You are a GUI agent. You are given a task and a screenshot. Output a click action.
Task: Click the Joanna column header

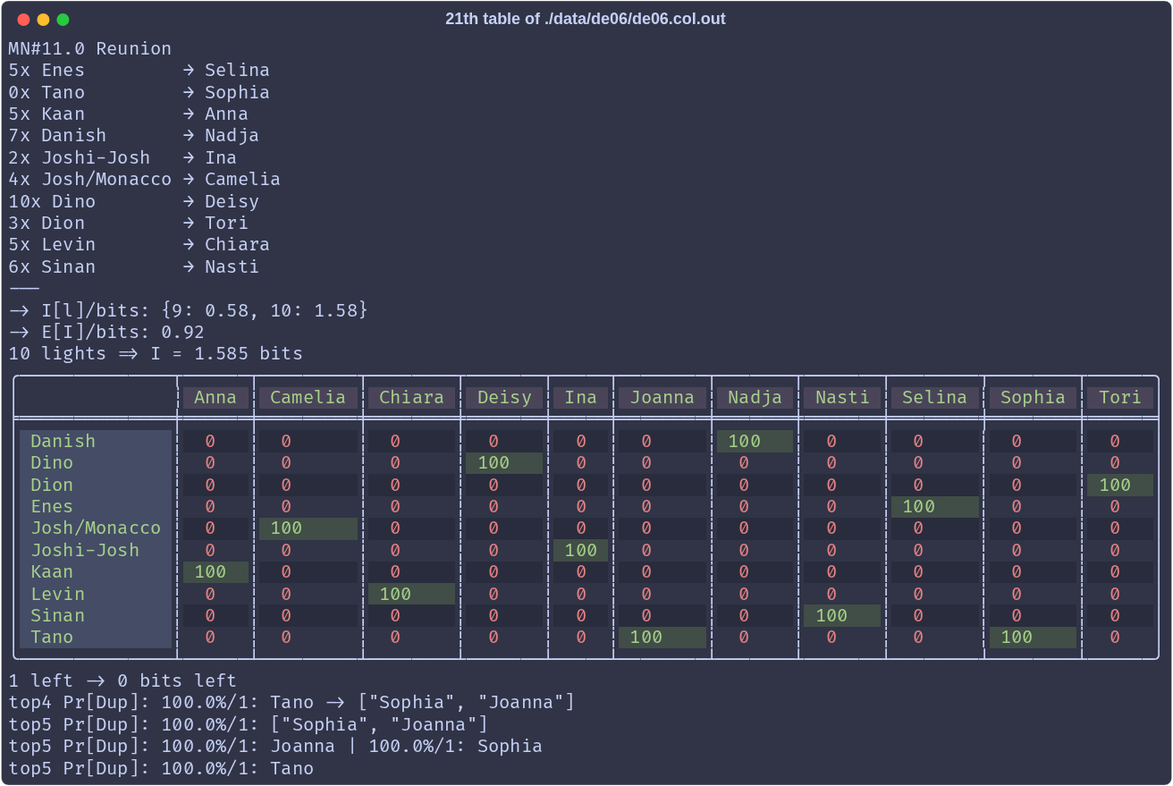tap(662, 398)
